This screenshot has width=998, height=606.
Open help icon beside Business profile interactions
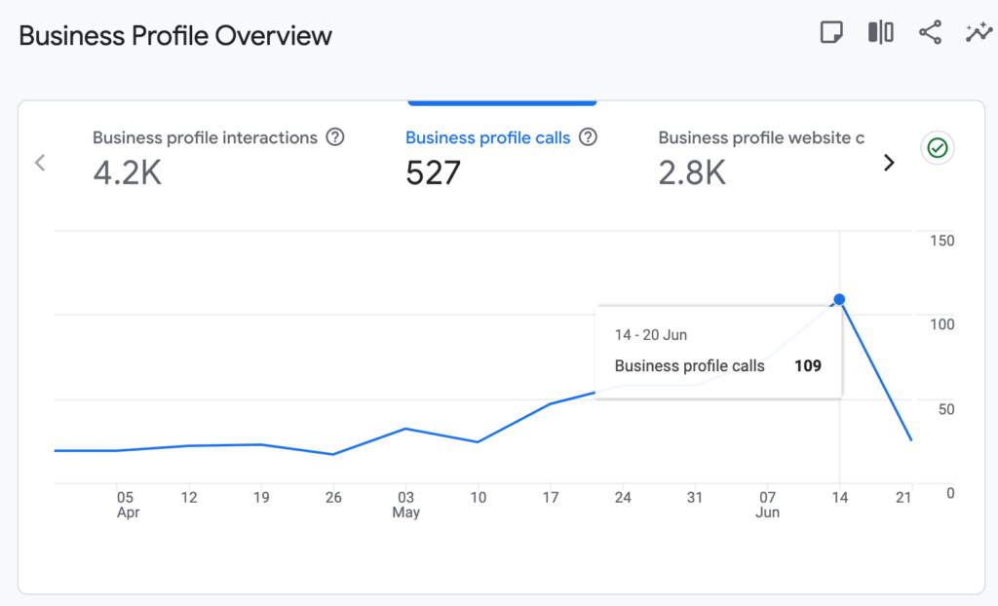[335, 136]
